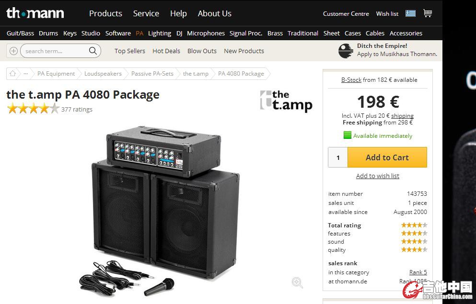Screen dimensions: 476x304
Task: Open the B-Stock offer link
Action: point(351,80)
